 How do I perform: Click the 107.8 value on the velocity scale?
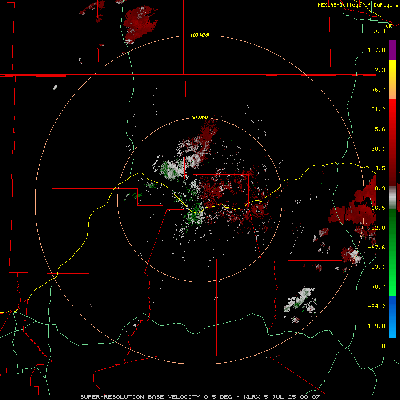(x=376, y=50)
